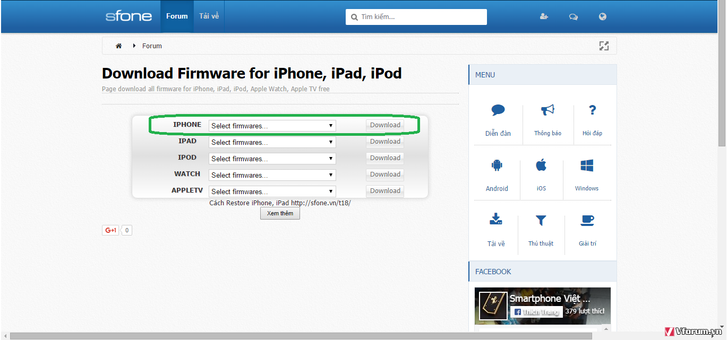Click the sfone logo
The width and height of the screenshot is (727, 340).
[129, 16]
